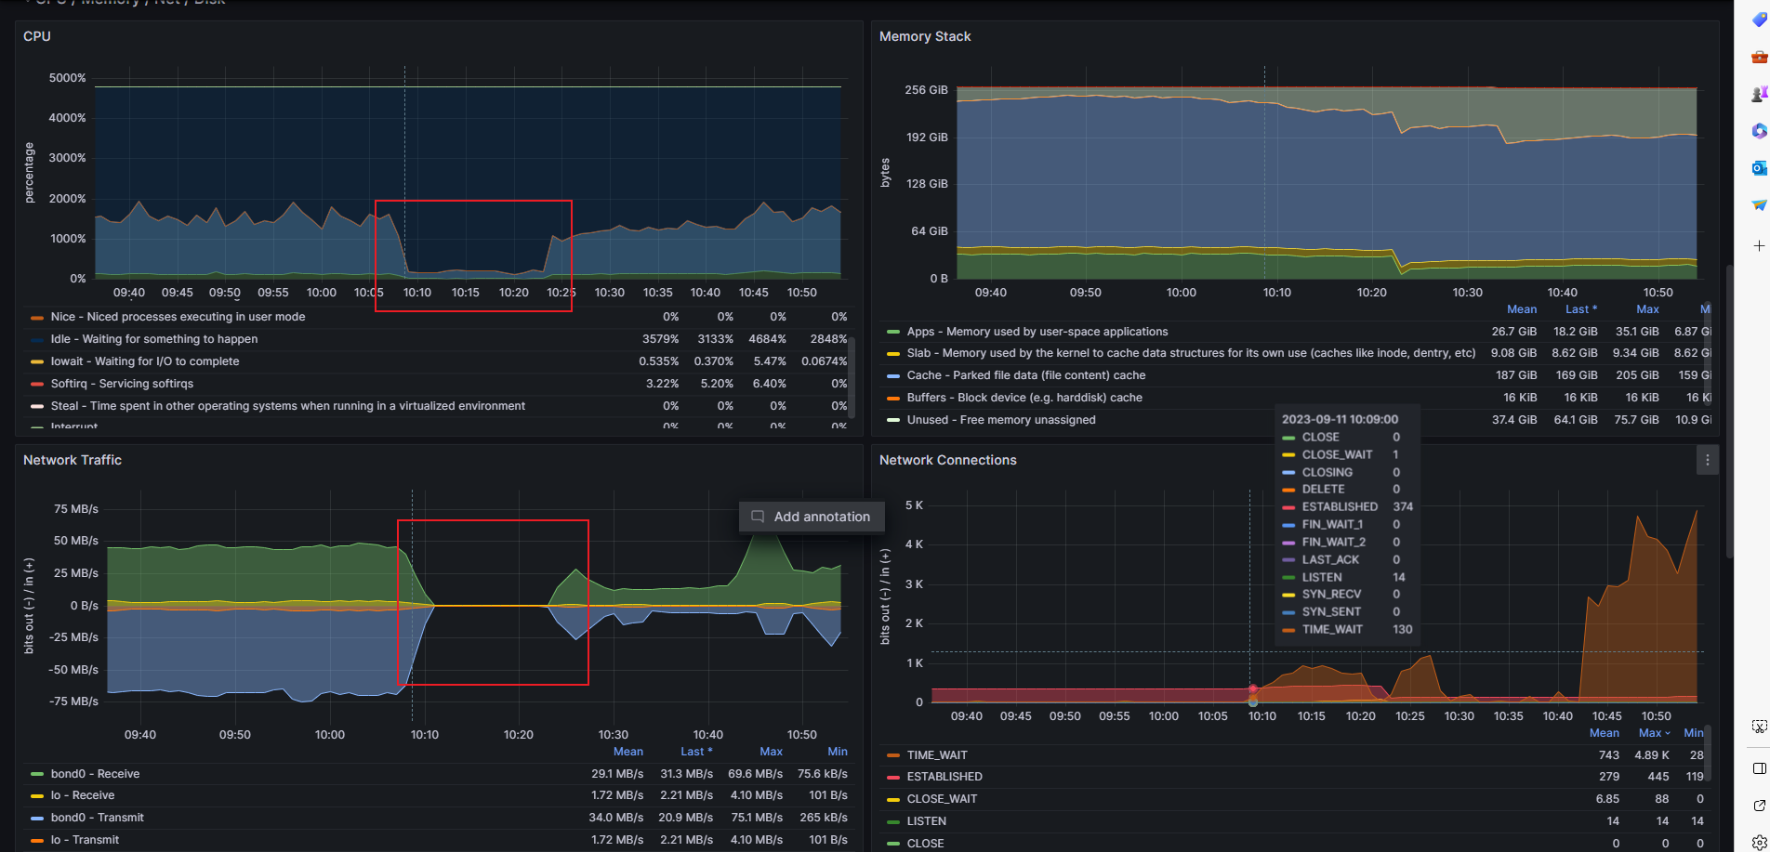Viewport: 1770px width, 852px height.
Task: Click the Add annotation button
Action: pos(812,517)
